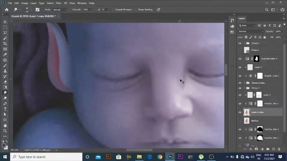
Task: Select the Horizontal Type tool
Action: (x=5, y=109)
